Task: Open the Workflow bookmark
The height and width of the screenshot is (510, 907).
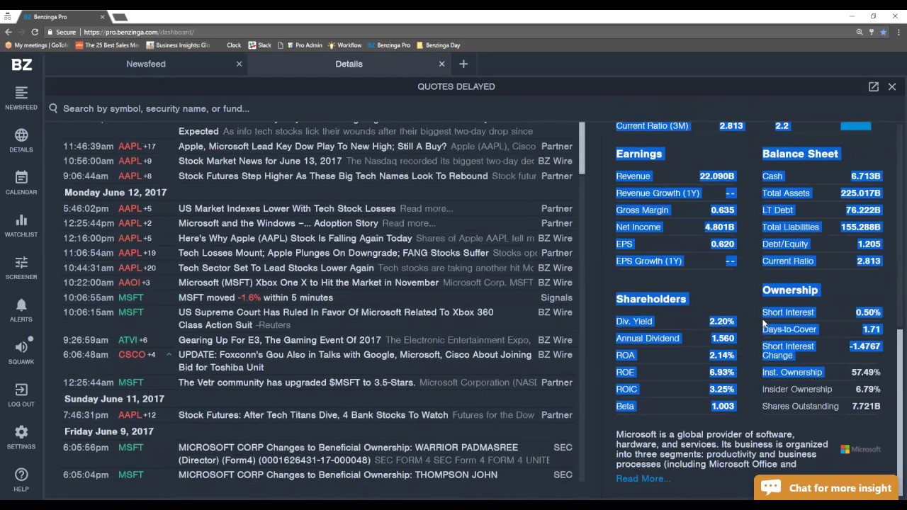Action: pyautogui.click(x=344, y=45)
